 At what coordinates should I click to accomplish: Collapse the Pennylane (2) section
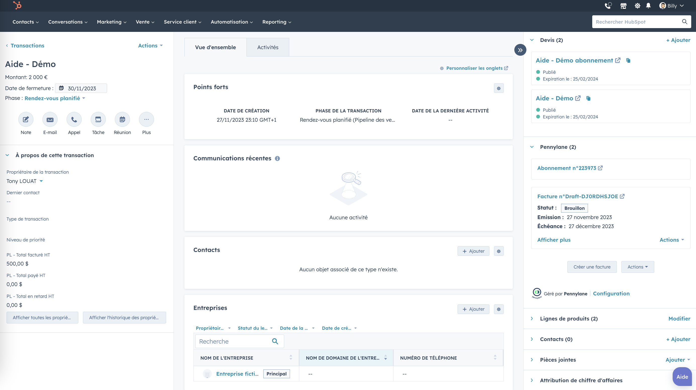(x=532, y=147)
